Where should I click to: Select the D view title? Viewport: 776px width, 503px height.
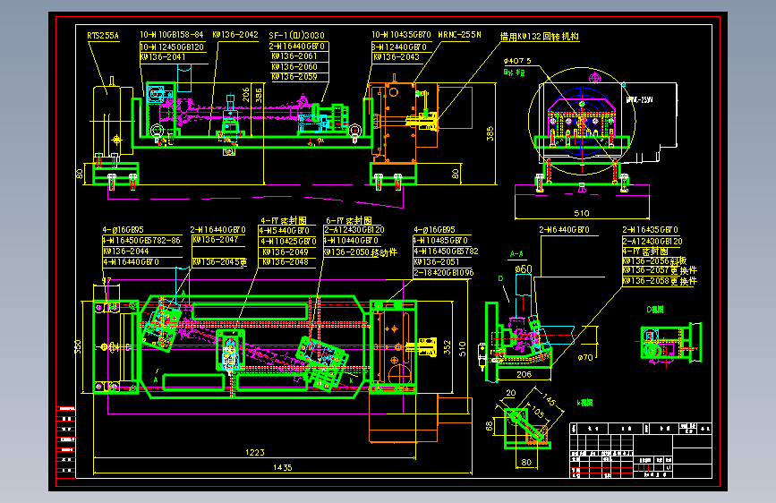pyautogui.click(x=655, y=310)
